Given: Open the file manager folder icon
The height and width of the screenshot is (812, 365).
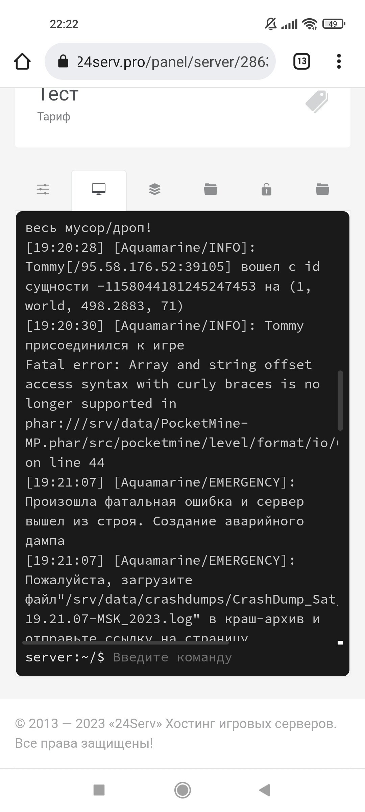Looking at the screenshot, I should (x=211, y=189).
